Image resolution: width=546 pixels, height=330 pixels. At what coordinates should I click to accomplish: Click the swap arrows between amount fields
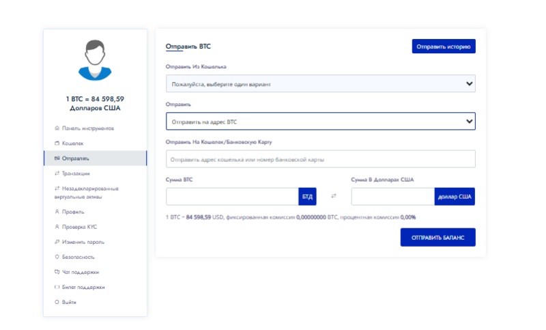pyautogui.click(x=334, y=197)
